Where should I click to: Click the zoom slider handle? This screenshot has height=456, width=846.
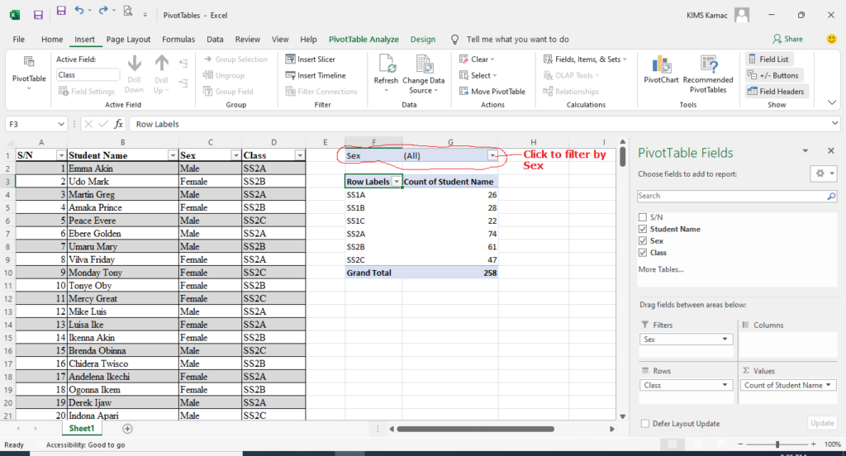pyautogui.click(x=777, y=444)
